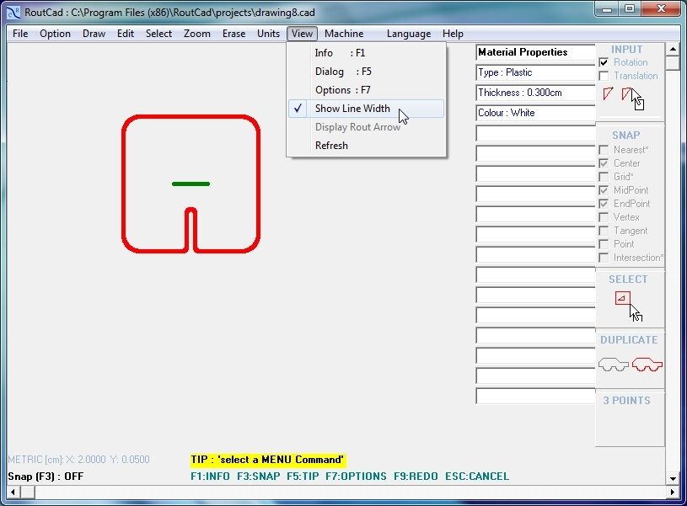Viewport: 687px width, 506px height.
Task: Open the Language menu
Action: pyautogui.click(x=408, y=34)
